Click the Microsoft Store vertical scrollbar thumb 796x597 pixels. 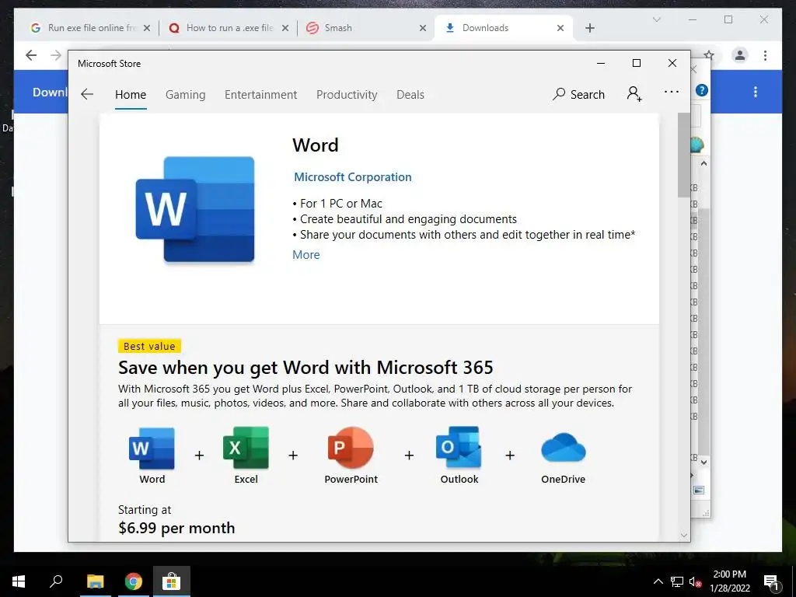pos(684,155)
